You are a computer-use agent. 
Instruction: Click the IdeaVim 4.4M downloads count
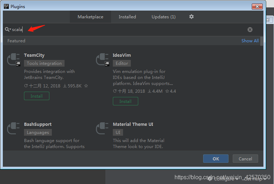click(x=155, y=91)
